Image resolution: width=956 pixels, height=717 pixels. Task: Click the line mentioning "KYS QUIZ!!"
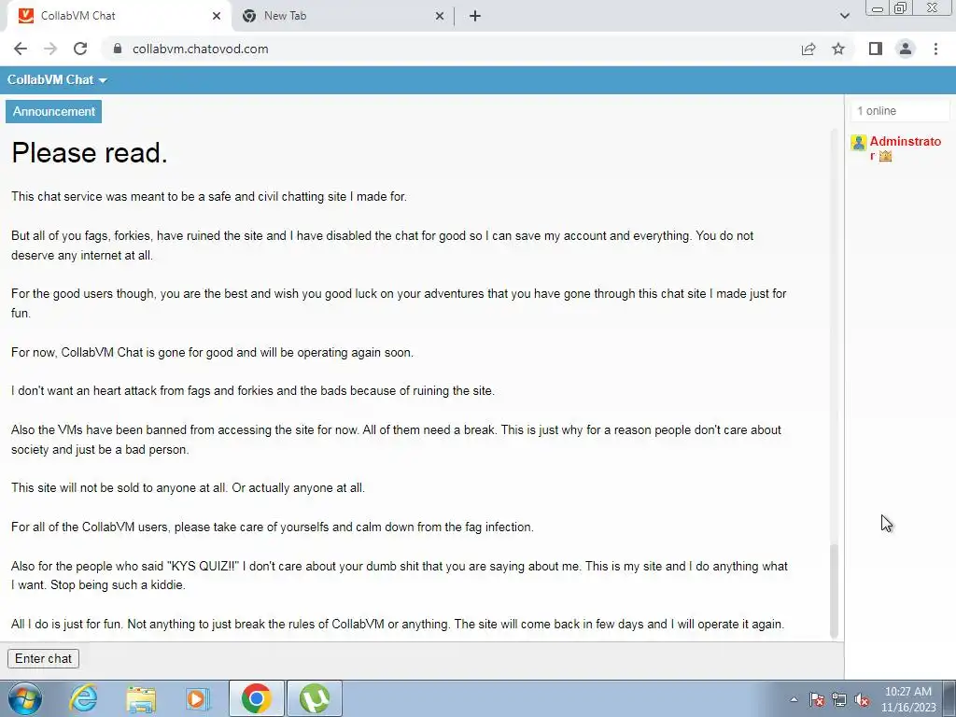pyautogui.click(x=400, y=575)
